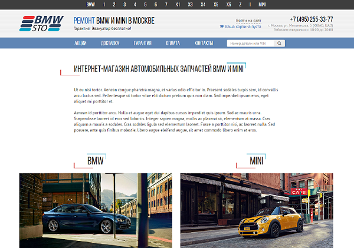Screen dimensions: 354x248
Task: Select series 7 in top bar
Action: coord(166,5)
